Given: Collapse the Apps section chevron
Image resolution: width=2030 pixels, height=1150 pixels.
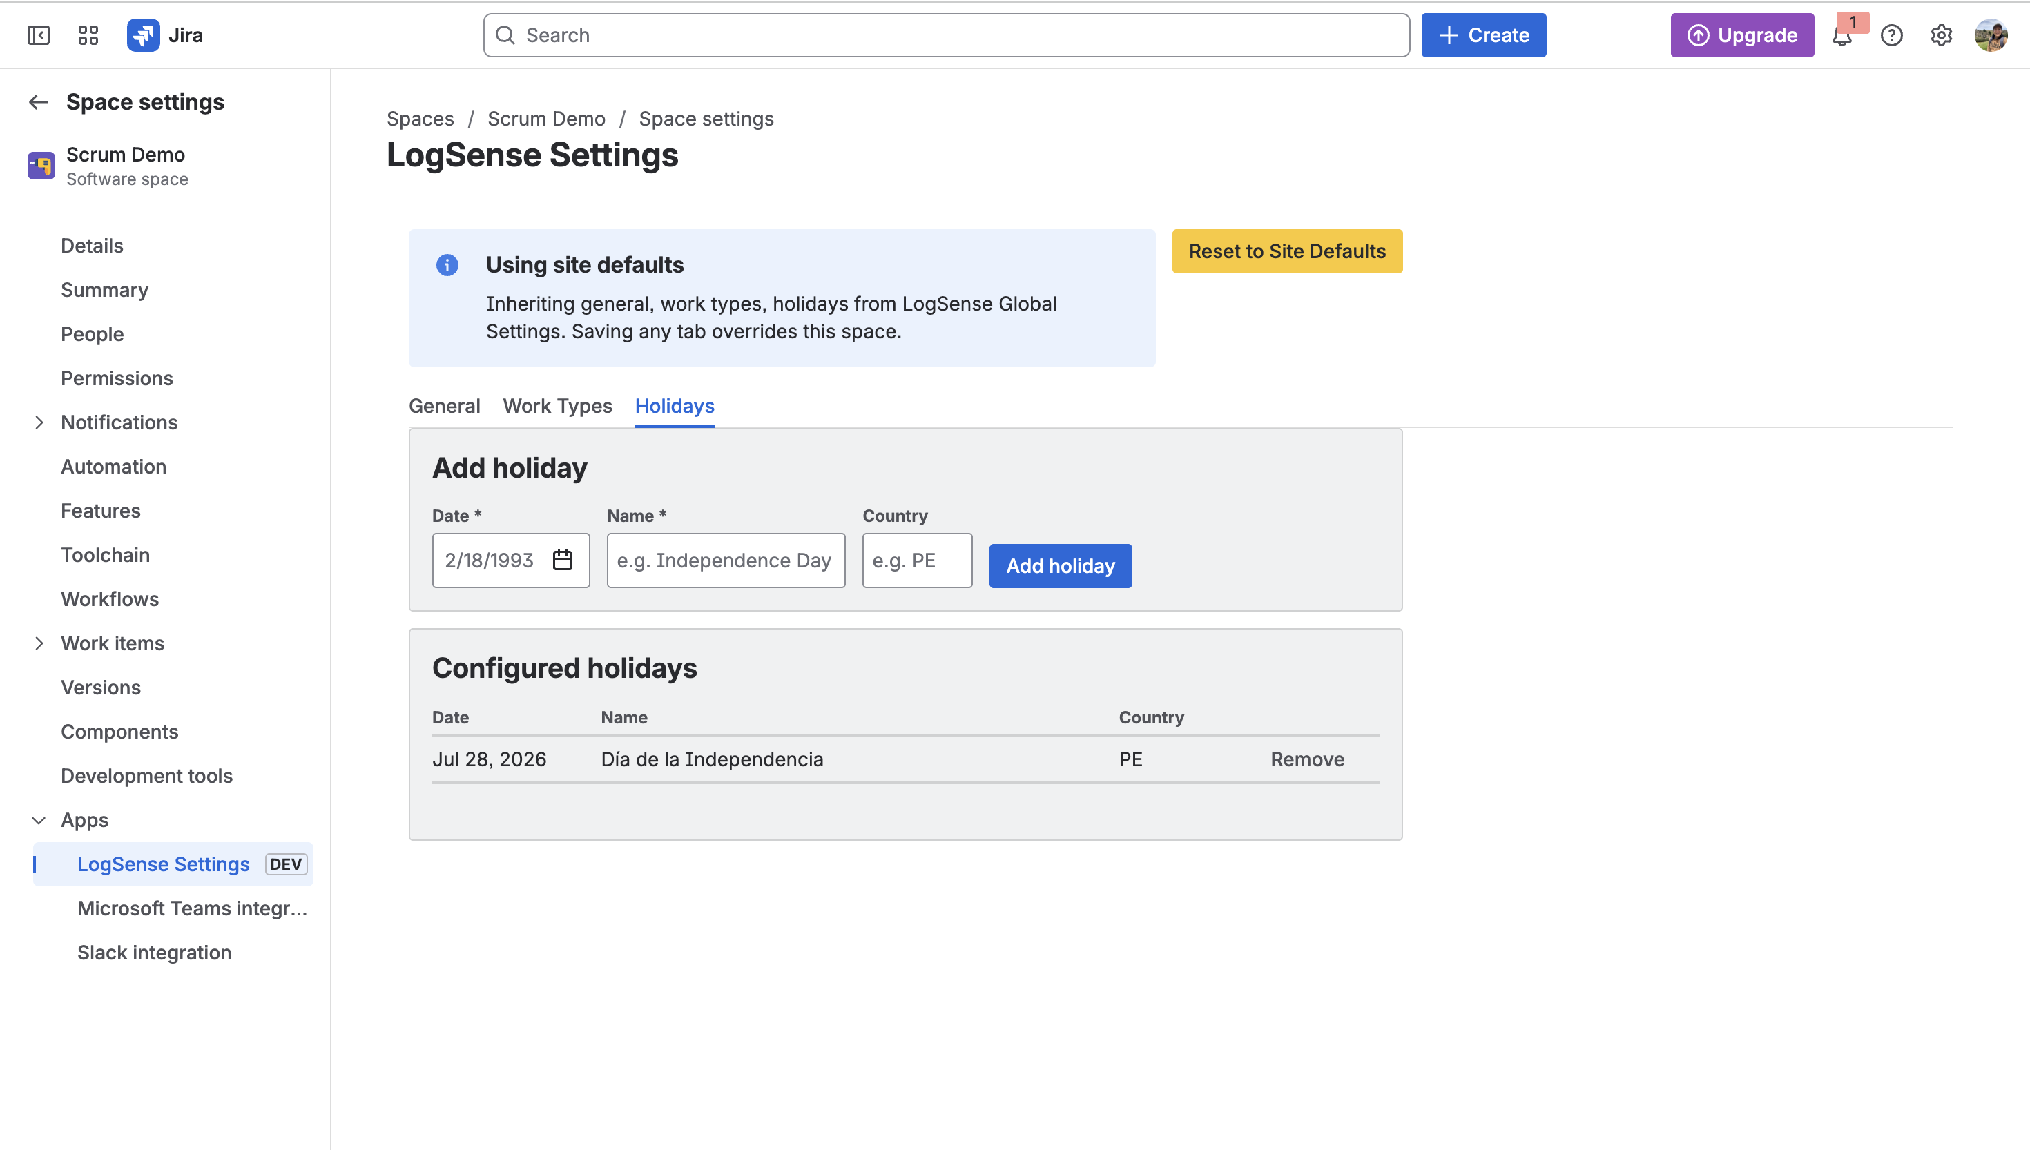Looking at the screenshot, I should (x=39, y=821).
